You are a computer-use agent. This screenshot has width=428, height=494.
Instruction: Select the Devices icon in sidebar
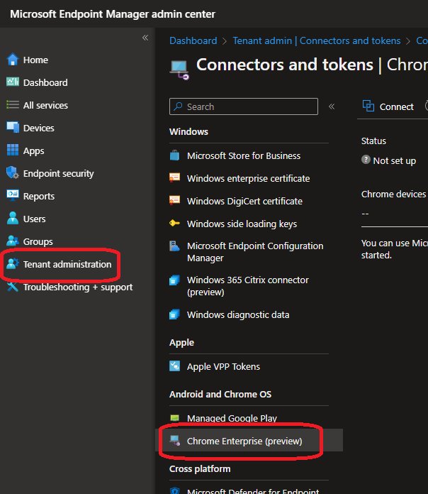click(x=12, y=128)
